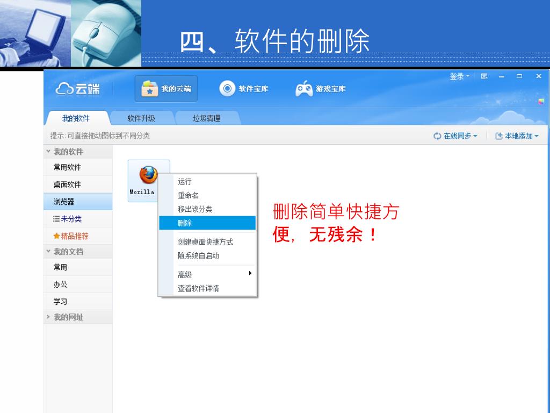The height and width of the screenshot is (413, 550).
Task: Minimize the 云端 window
Action: click(502, 76)
